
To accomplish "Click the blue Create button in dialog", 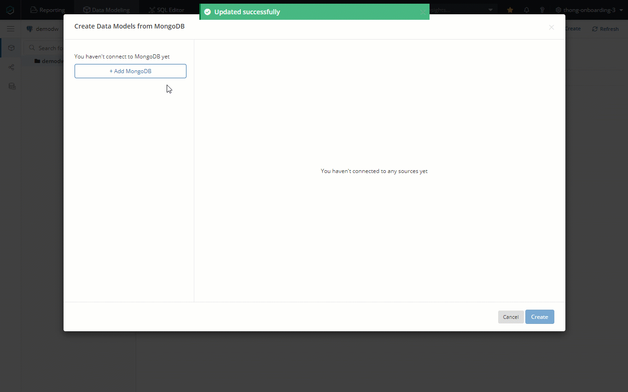I will [540, 317].
